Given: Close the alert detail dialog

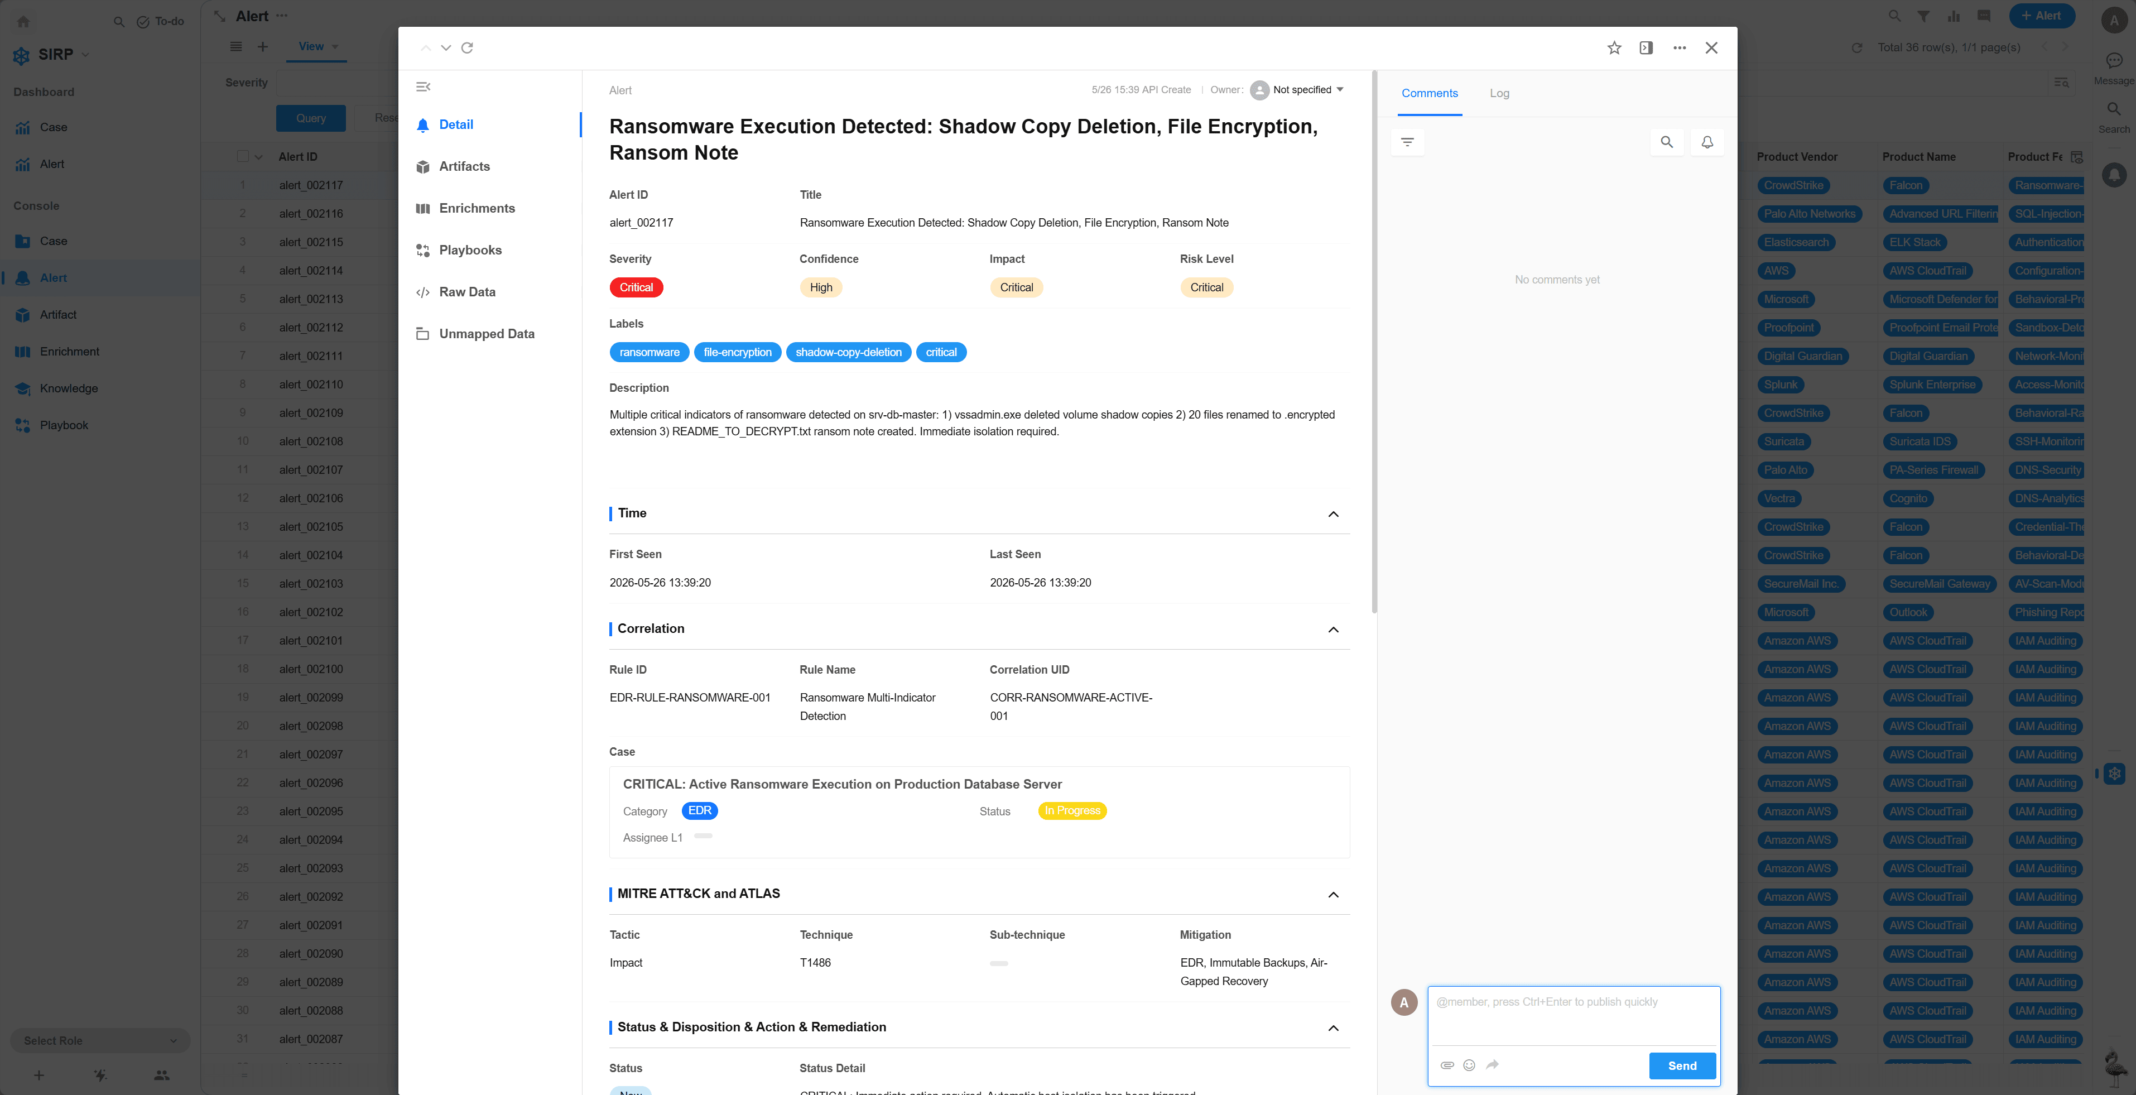Looking at the screenshot, I should tap(1711, 48).
